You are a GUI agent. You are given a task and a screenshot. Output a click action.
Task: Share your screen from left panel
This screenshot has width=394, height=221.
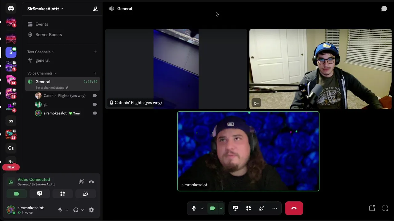coord(40,194)
